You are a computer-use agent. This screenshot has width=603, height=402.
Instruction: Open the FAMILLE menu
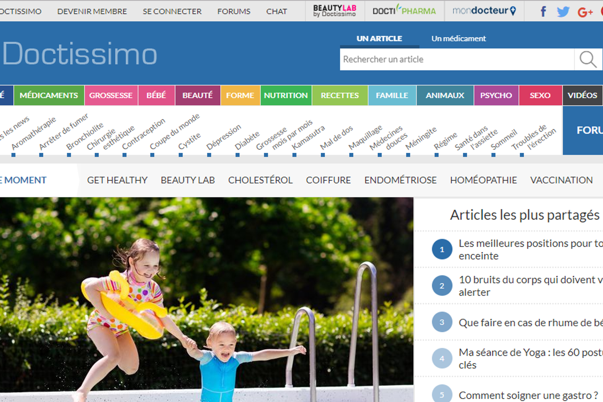coord(392,95)
